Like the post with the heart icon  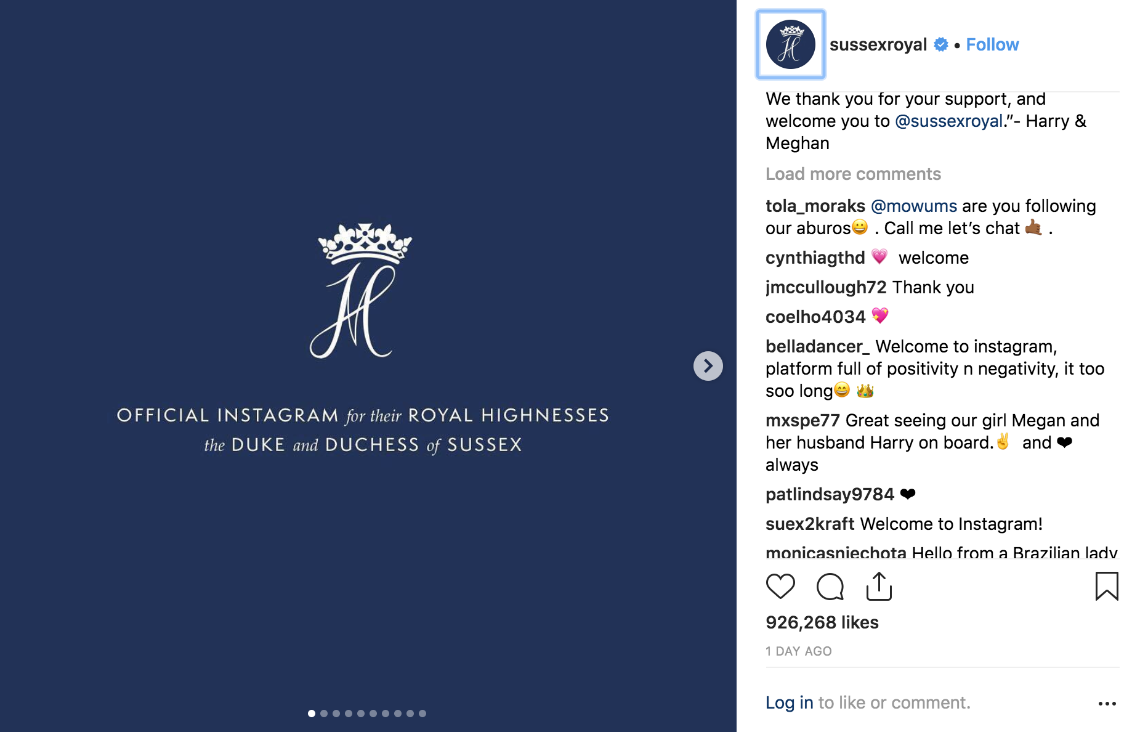780,586
